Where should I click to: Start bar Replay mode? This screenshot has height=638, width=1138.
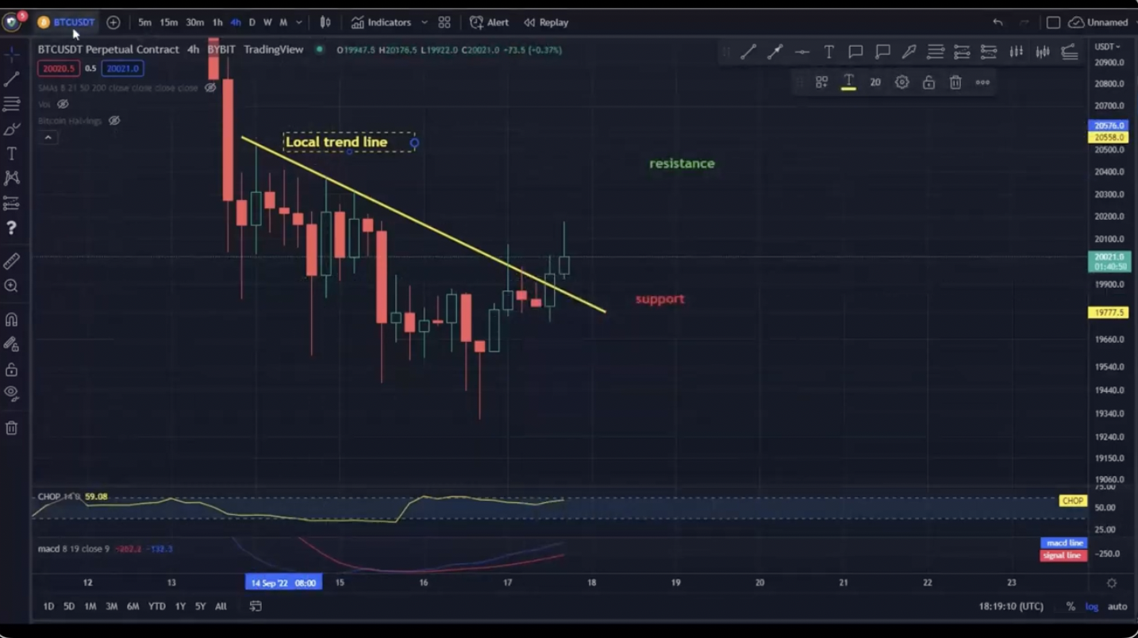click(x=546, y=22)
